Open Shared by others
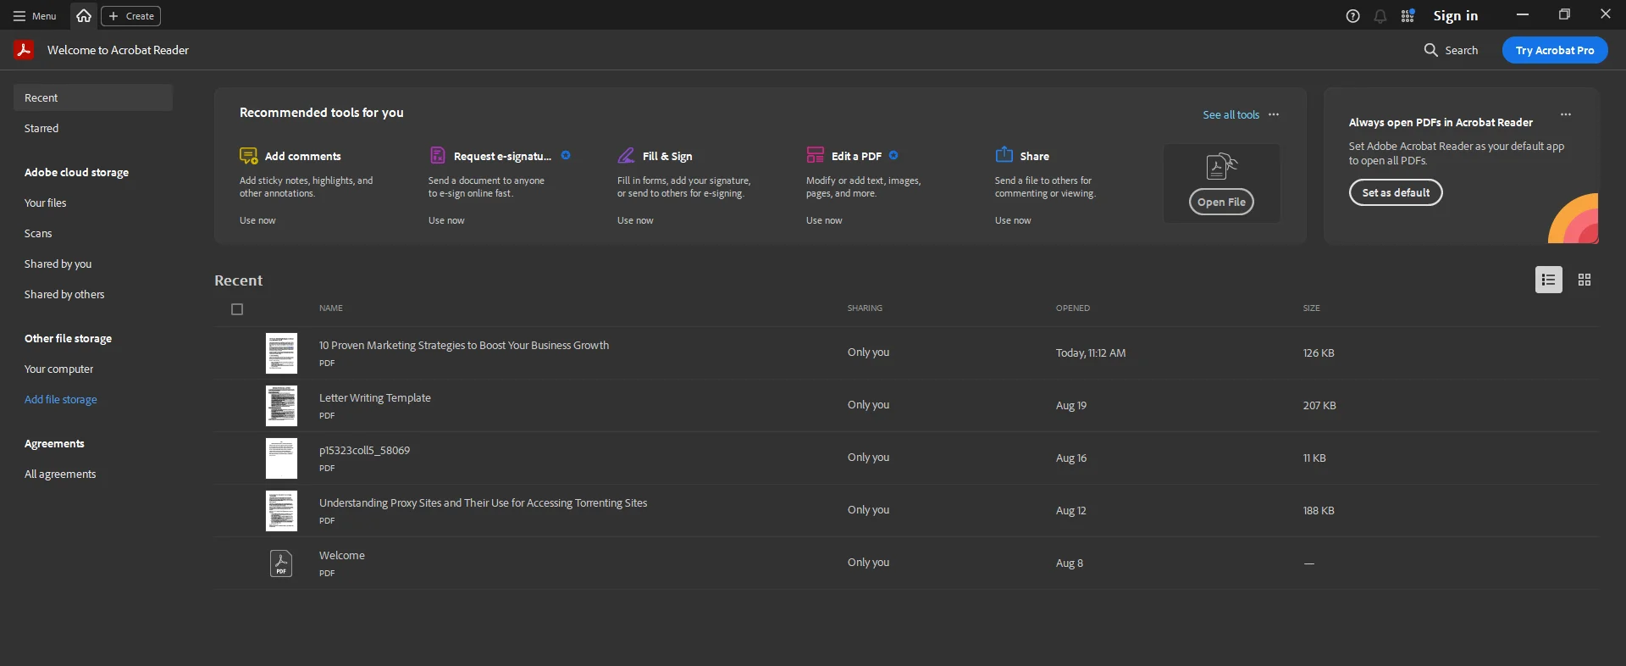The image size is (1626, 666). (64, 294)
